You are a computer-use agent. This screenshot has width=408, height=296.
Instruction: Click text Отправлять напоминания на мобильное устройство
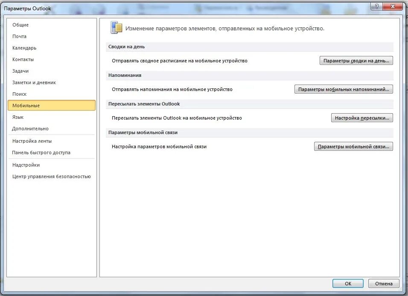pyautogui.click(x=172, y=89)
